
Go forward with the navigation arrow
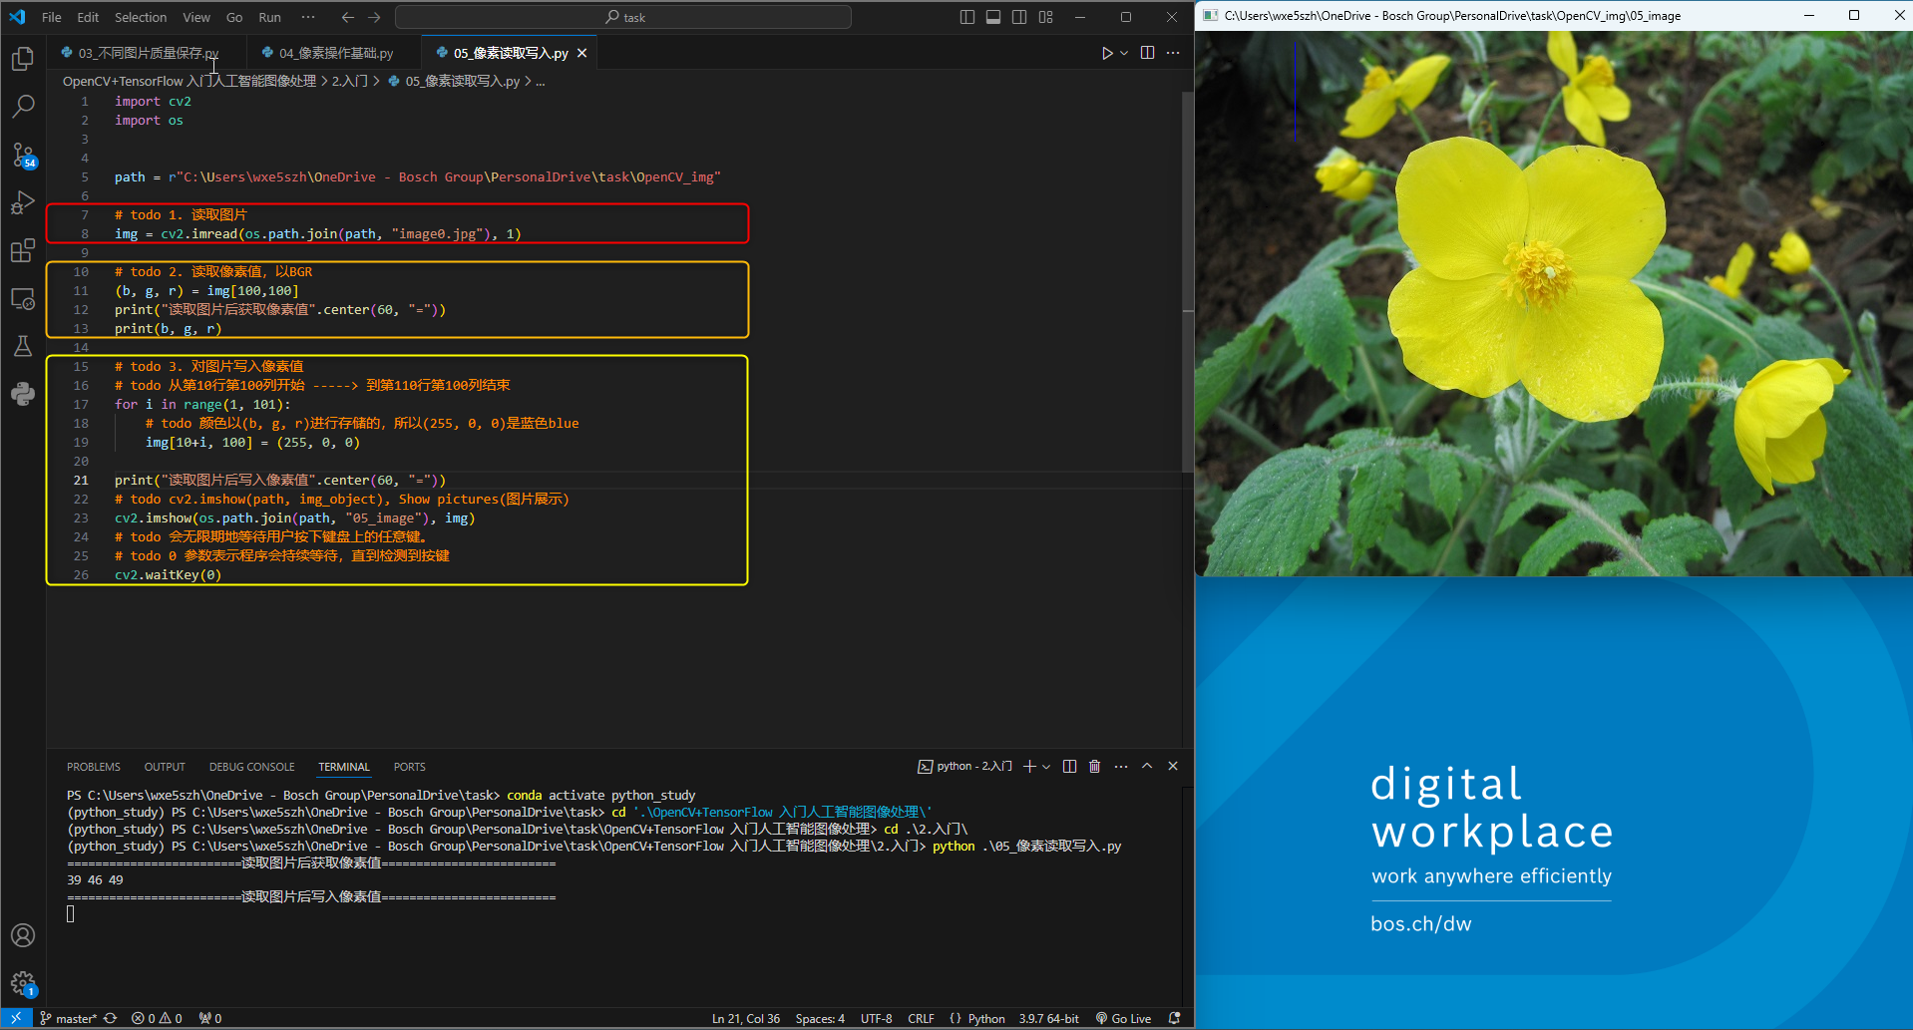[374, 17]
